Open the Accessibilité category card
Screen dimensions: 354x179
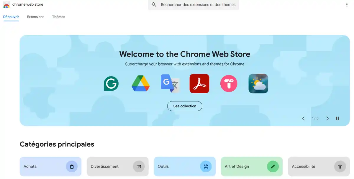coord(319,167)
